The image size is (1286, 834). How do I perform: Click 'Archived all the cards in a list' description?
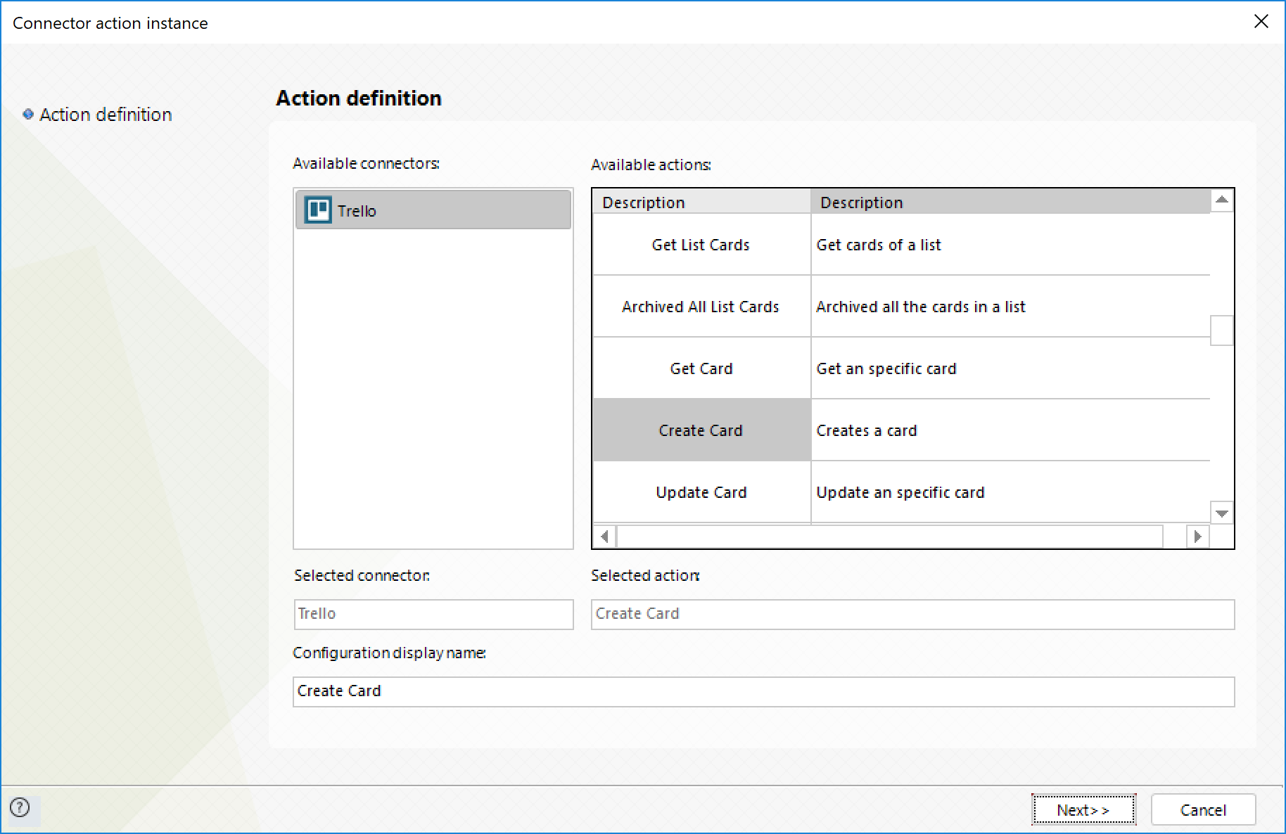click(x=921, y=307)
